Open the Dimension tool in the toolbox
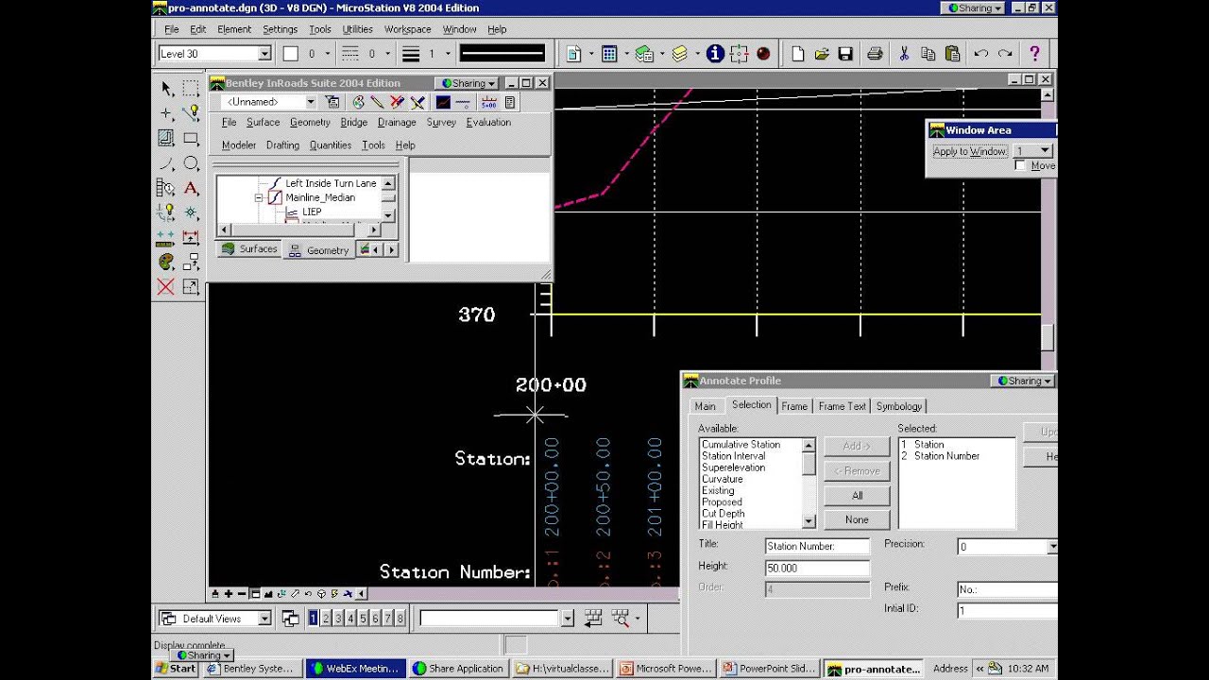This screenshot has height=680, width=1209. click(191, 238)
